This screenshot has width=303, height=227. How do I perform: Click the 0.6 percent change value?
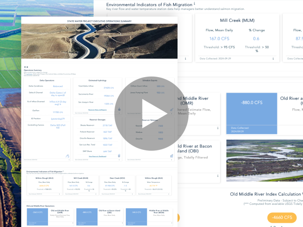(256, 39)
